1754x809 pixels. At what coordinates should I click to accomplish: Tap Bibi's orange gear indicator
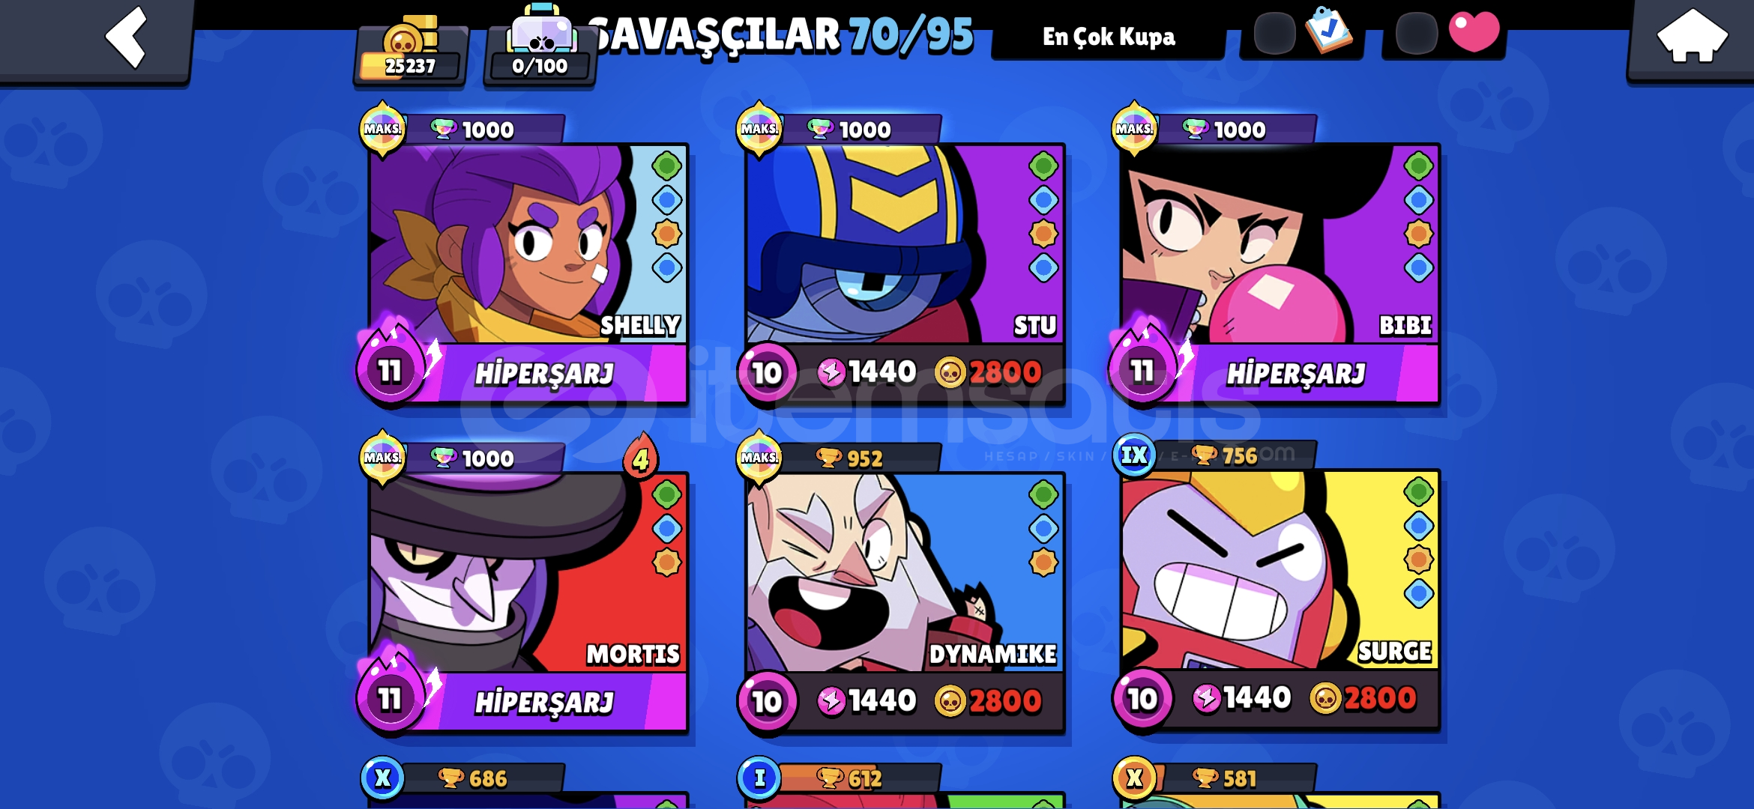coord(1418,234)
